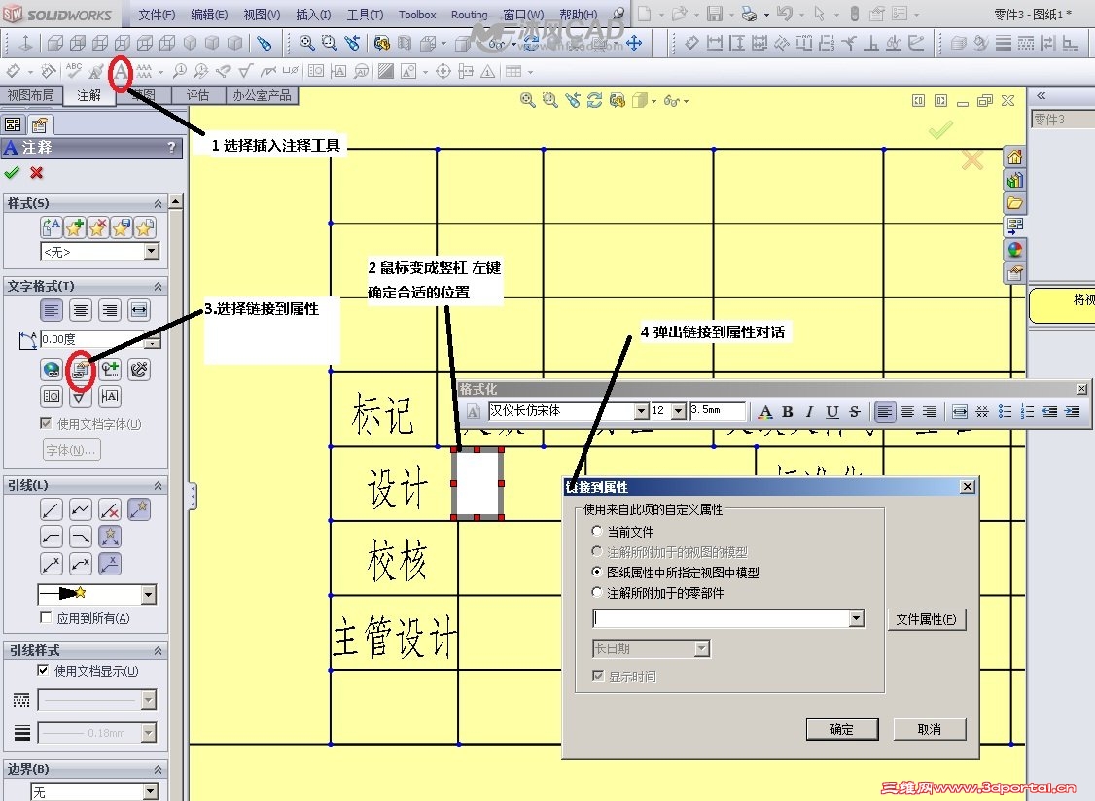Collapse the 样式(S) section
The height and width of the screenshot is (801, 1095).
(158, 204)
